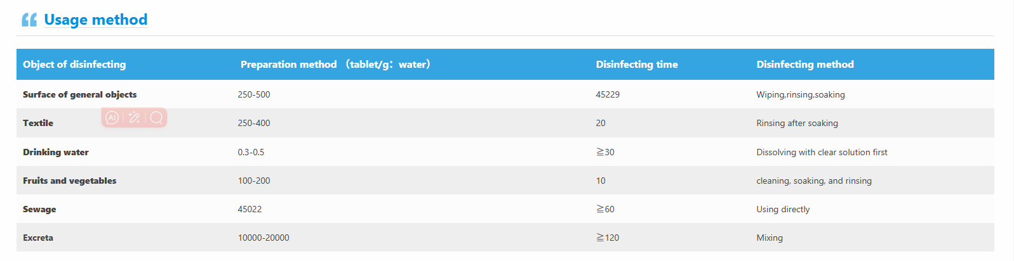Click the Wiping,rinsing,soaking method cell
This screenshot has height=261, width=1014.
pyautogui.click(x=801, y=94)
